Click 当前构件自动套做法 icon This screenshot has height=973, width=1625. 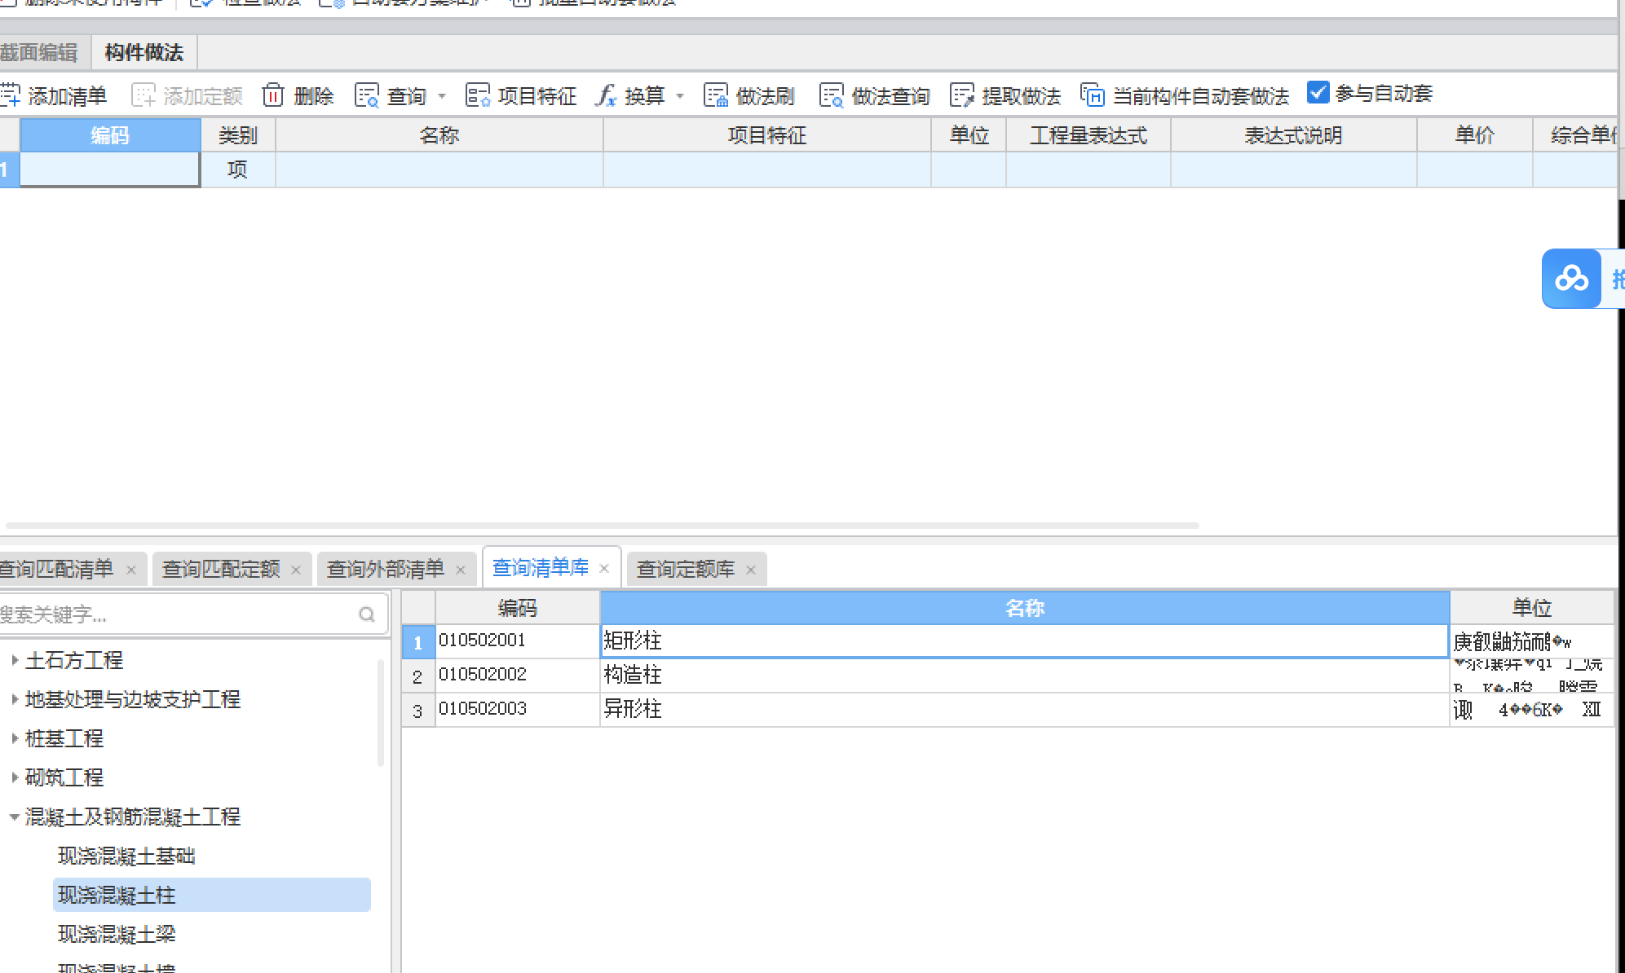1093,95
